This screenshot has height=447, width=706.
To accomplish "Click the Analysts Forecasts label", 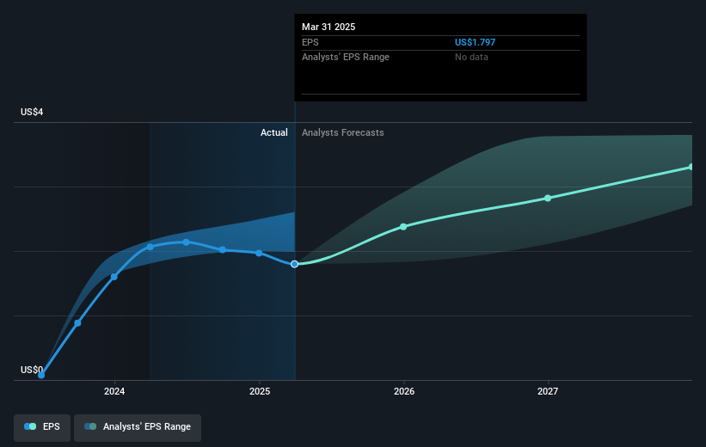I will tap(342, 132).
